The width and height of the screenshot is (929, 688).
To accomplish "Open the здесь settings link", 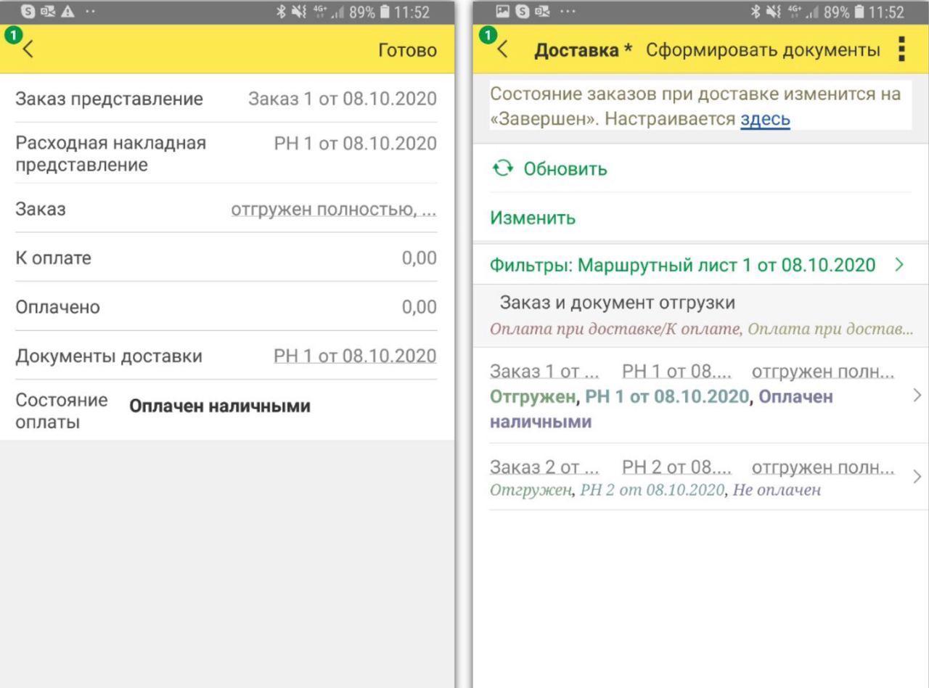I will tap(765, 119).
